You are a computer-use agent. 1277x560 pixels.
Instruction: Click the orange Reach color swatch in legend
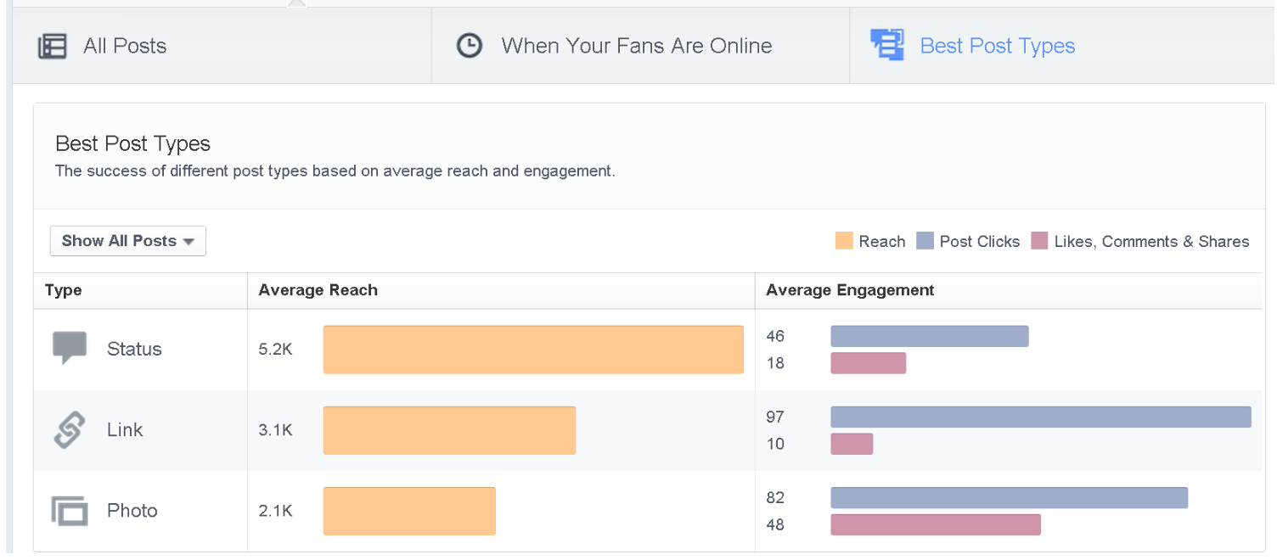(x=845, y=241)
